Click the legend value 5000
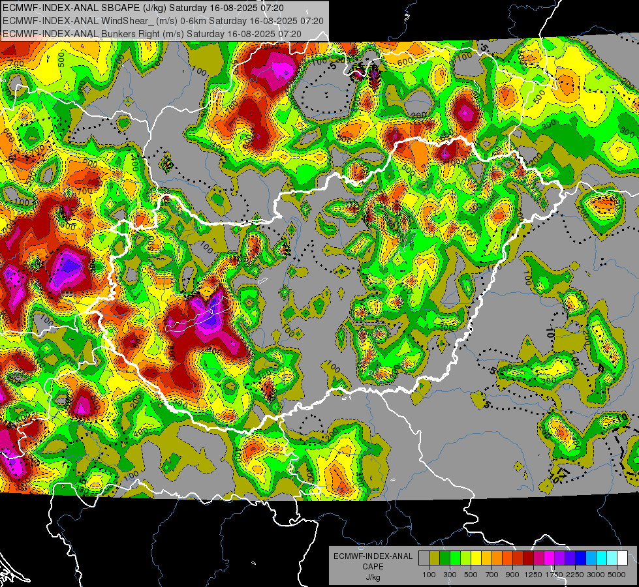 (617, 575)
